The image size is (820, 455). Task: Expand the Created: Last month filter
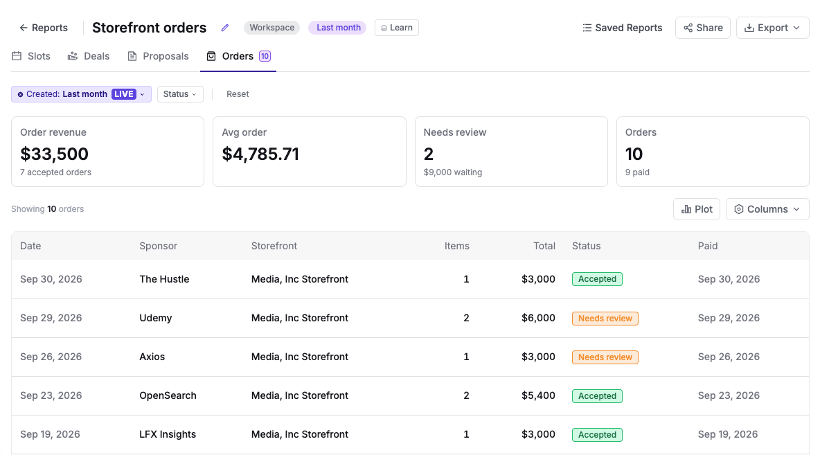pos(81,94)
